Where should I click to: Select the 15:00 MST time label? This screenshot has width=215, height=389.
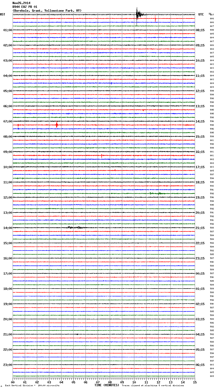click(8, 243)
